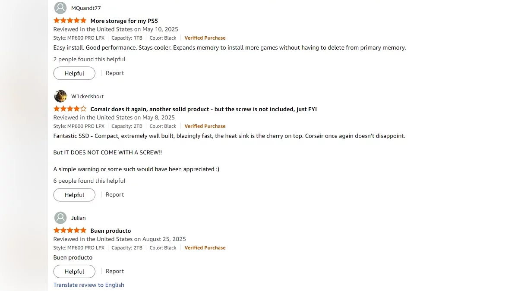Open MQuandt77's profile name
Image resolution: width=518 pixels, height=291 pixels.
pyautogui.click(x=86, y=8)
